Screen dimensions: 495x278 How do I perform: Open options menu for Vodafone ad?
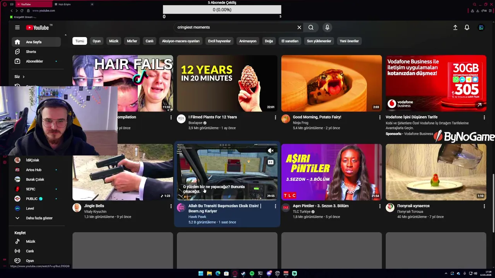pos(484,117)
